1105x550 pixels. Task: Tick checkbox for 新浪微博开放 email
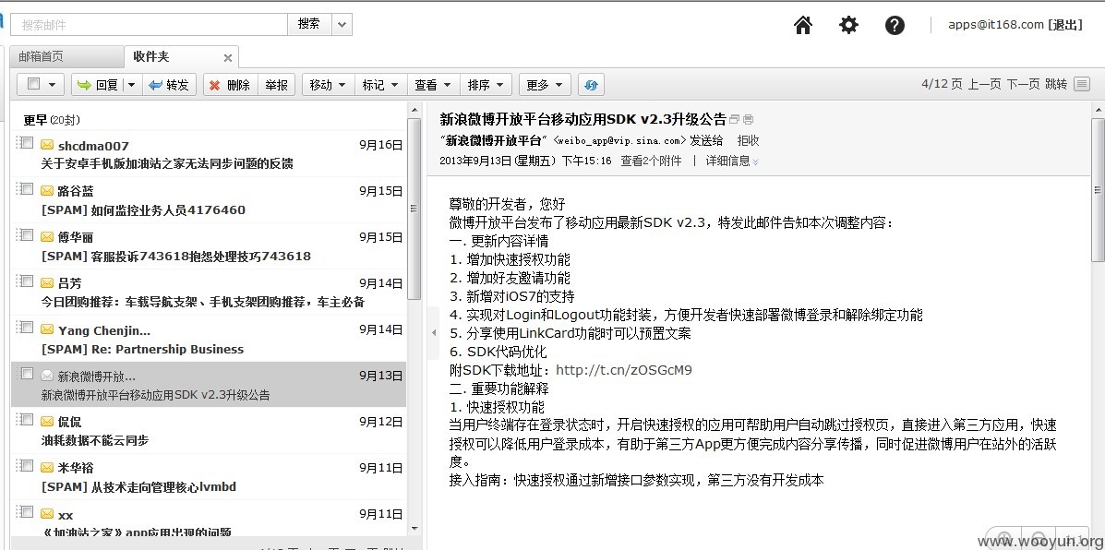coord(27,373)
